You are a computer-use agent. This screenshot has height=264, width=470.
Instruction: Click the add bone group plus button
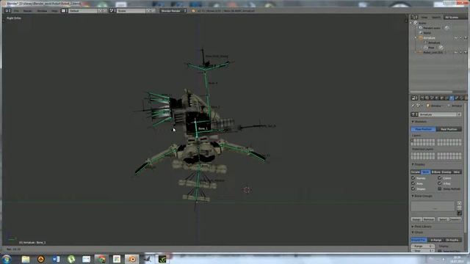[x=459, y=203]
